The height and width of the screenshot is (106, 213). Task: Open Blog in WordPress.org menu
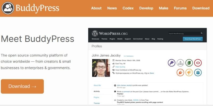153,39
